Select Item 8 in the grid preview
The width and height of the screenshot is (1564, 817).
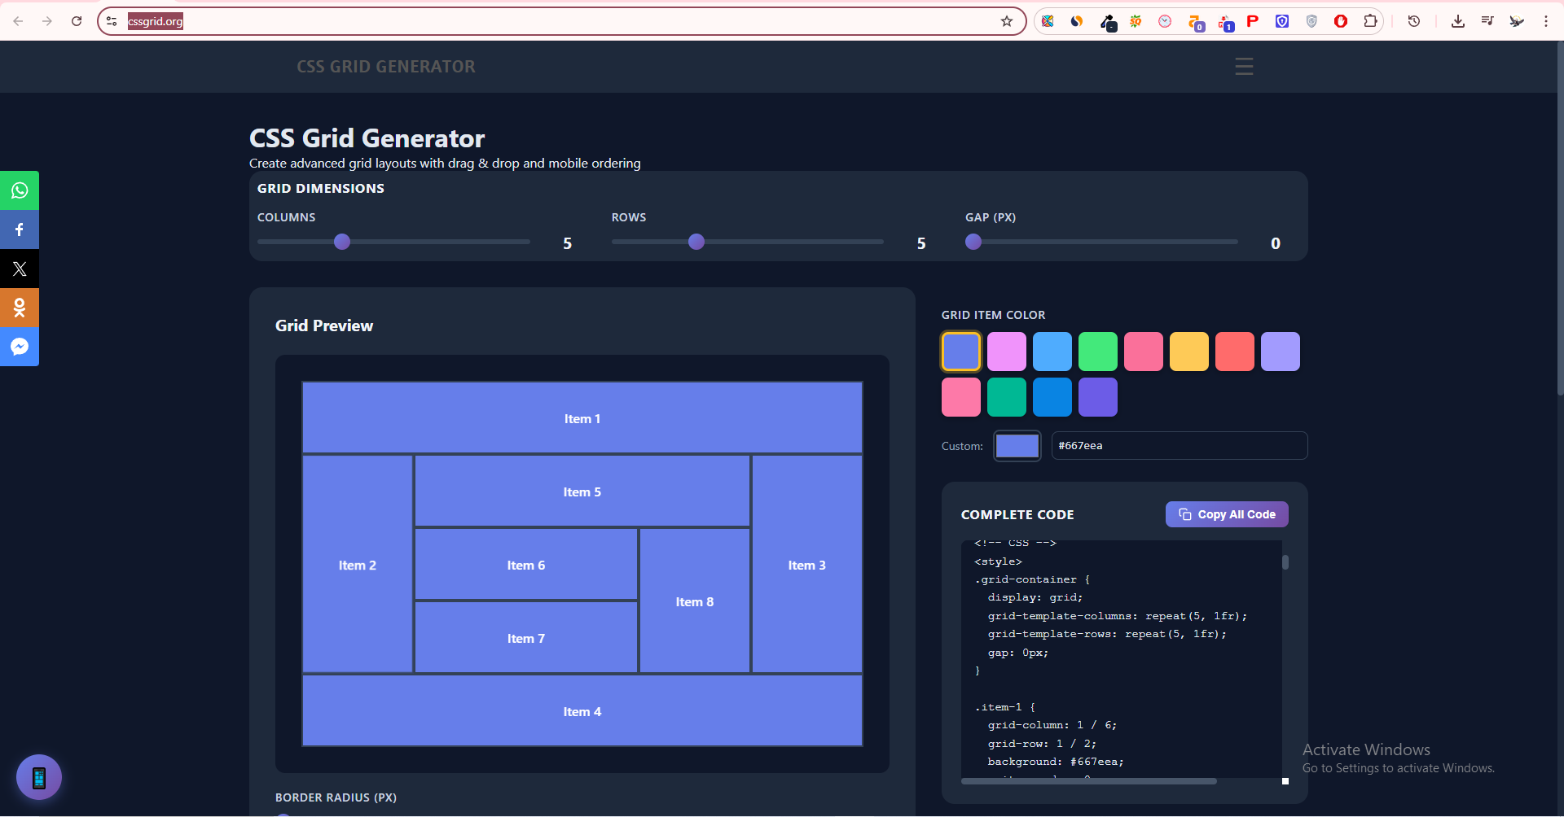694,601
